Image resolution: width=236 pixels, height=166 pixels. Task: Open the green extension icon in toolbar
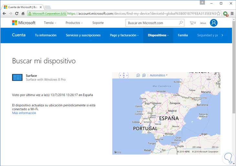[x=225, y=14]
